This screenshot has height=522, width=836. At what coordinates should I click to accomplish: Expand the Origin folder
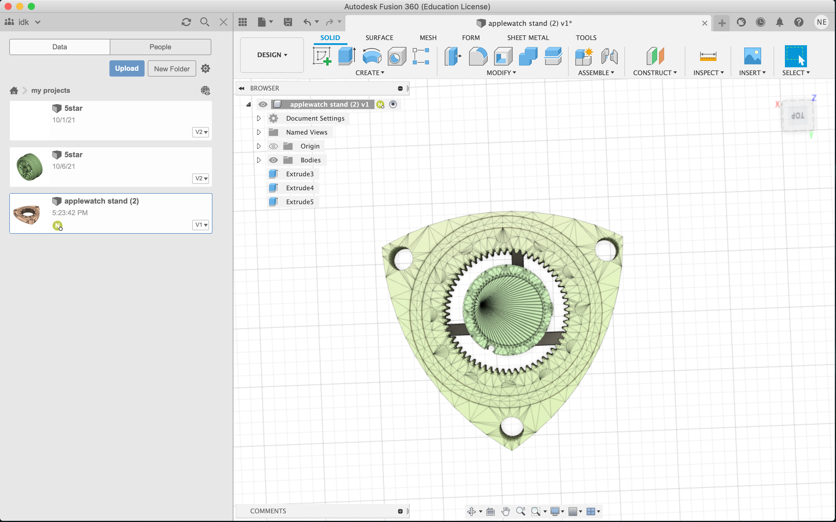[x=259, y=146]
